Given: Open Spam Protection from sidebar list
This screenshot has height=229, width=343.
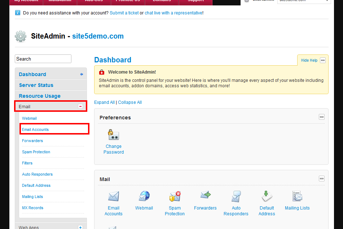Looking at the screenshot, I should point(36,152).
